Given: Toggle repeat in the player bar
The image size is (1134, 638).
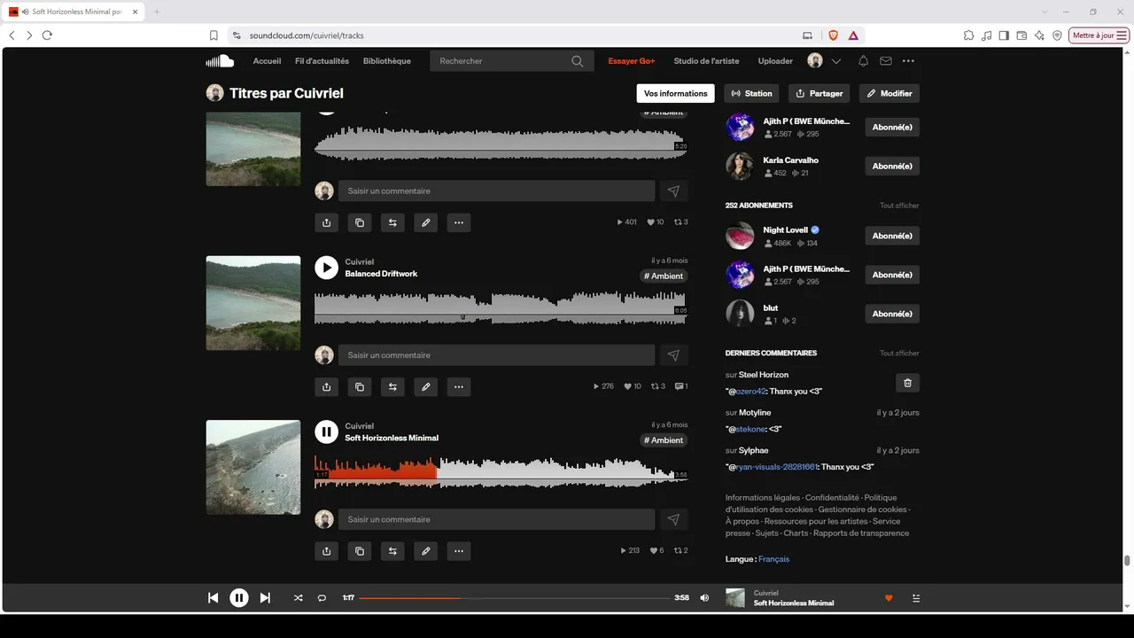Looking at the screenshot, I should 322,598.
